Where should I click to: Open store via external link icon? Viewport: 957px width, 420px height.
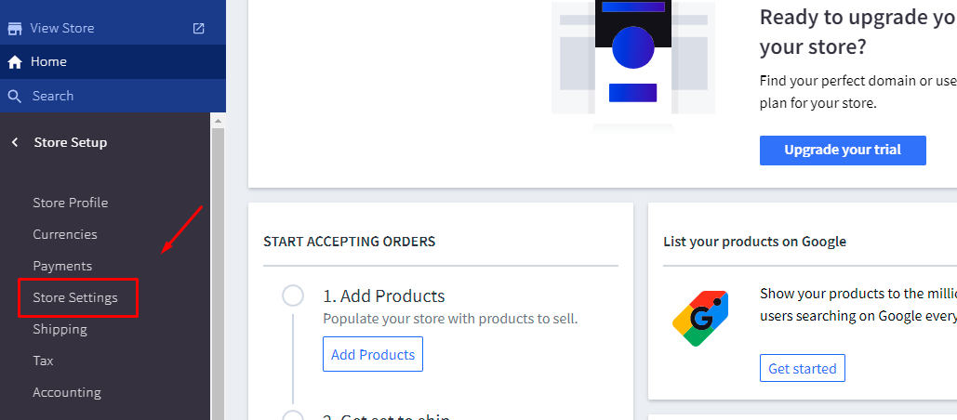point(198,28)
